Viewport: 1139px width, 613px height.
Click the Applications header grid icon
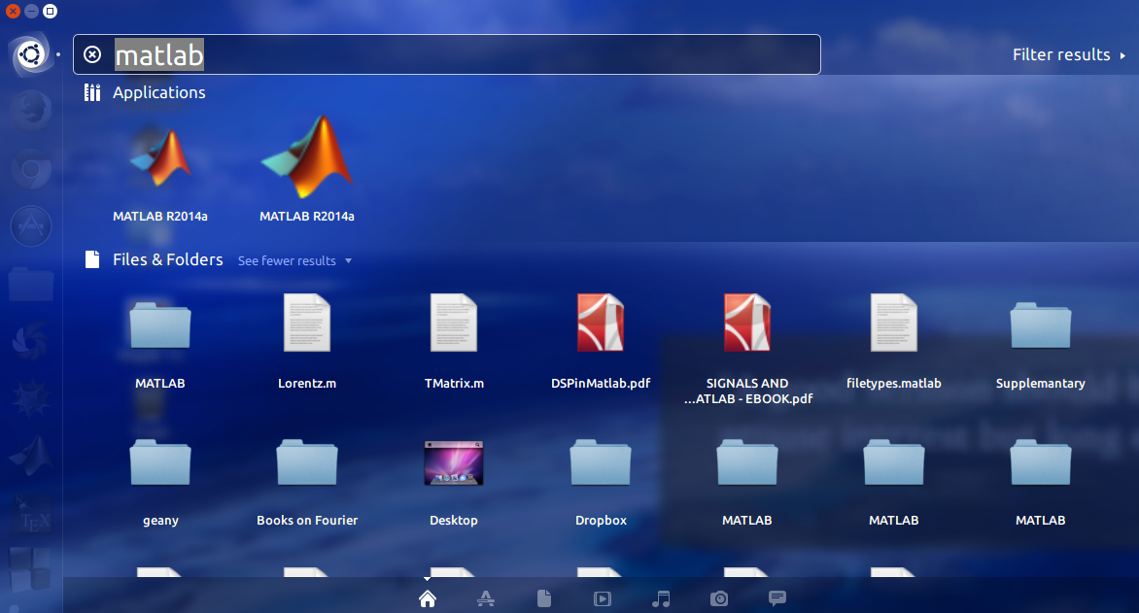point(92,92)
